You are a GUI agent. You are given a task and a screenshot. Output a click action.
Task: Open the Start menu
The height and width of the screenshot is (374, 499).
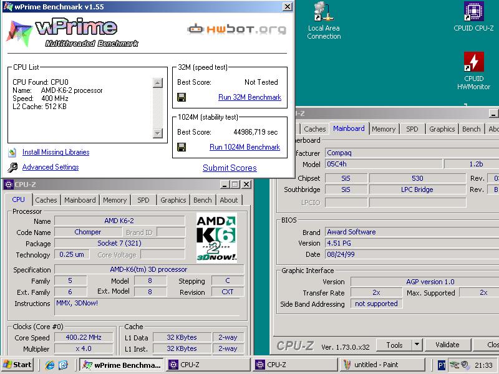(17, 365)
